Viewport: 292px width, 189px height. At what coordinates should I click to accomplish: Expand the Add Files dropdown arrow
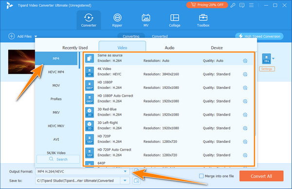pyautogui.click(x=36, y=36)
